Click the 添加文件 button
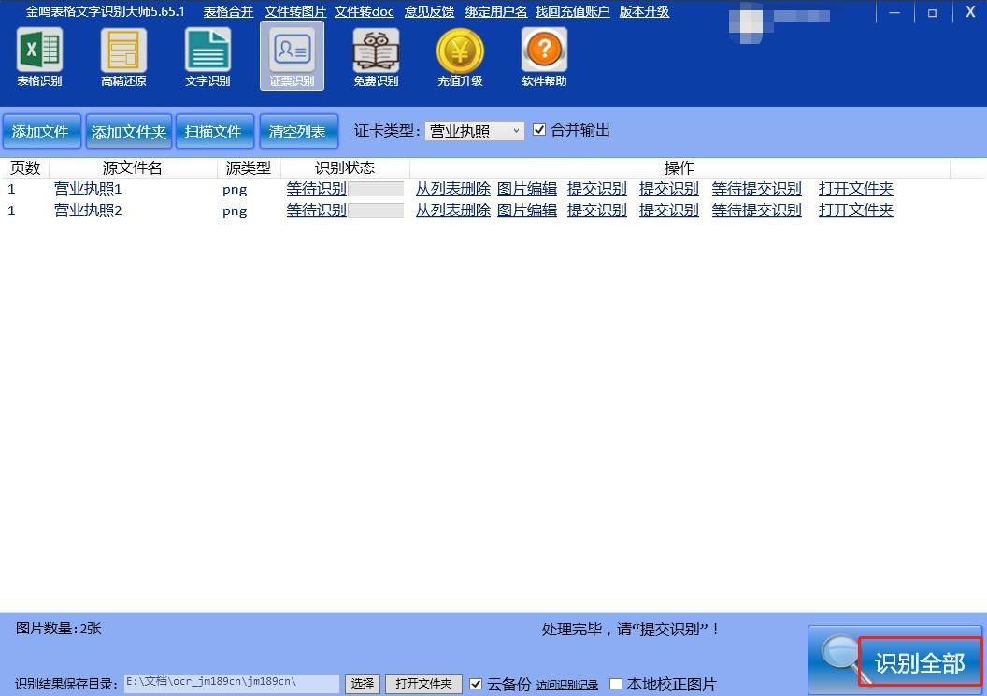This screenshot has height=696, width=987. (x=41, y=131)
